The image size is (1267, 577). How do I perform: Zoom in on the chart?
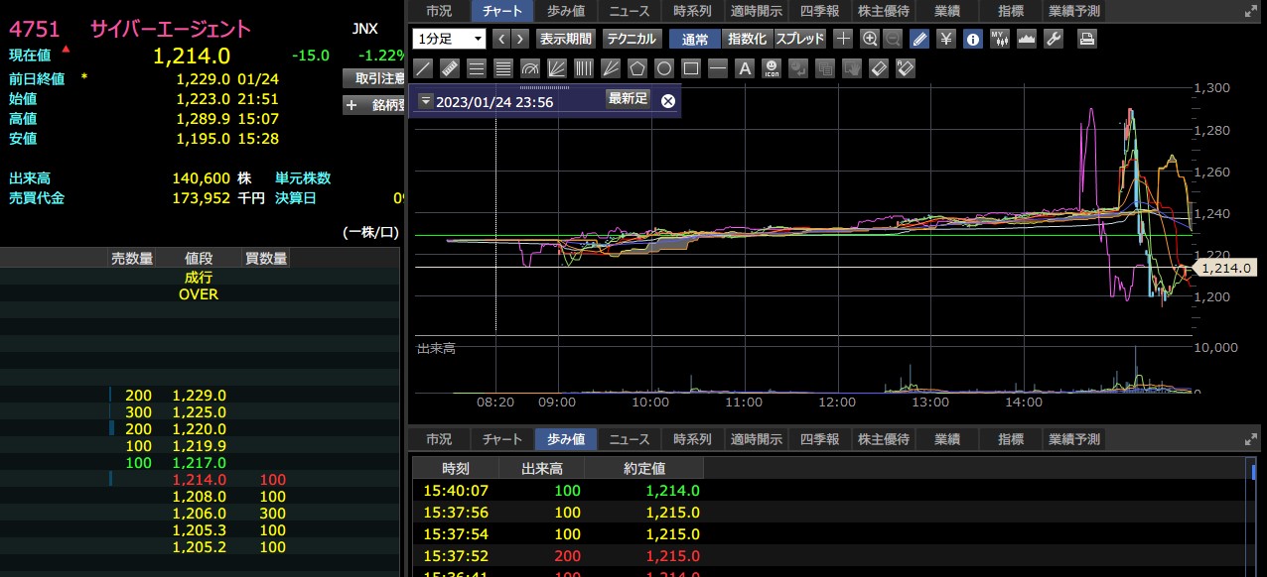(870, 39)
